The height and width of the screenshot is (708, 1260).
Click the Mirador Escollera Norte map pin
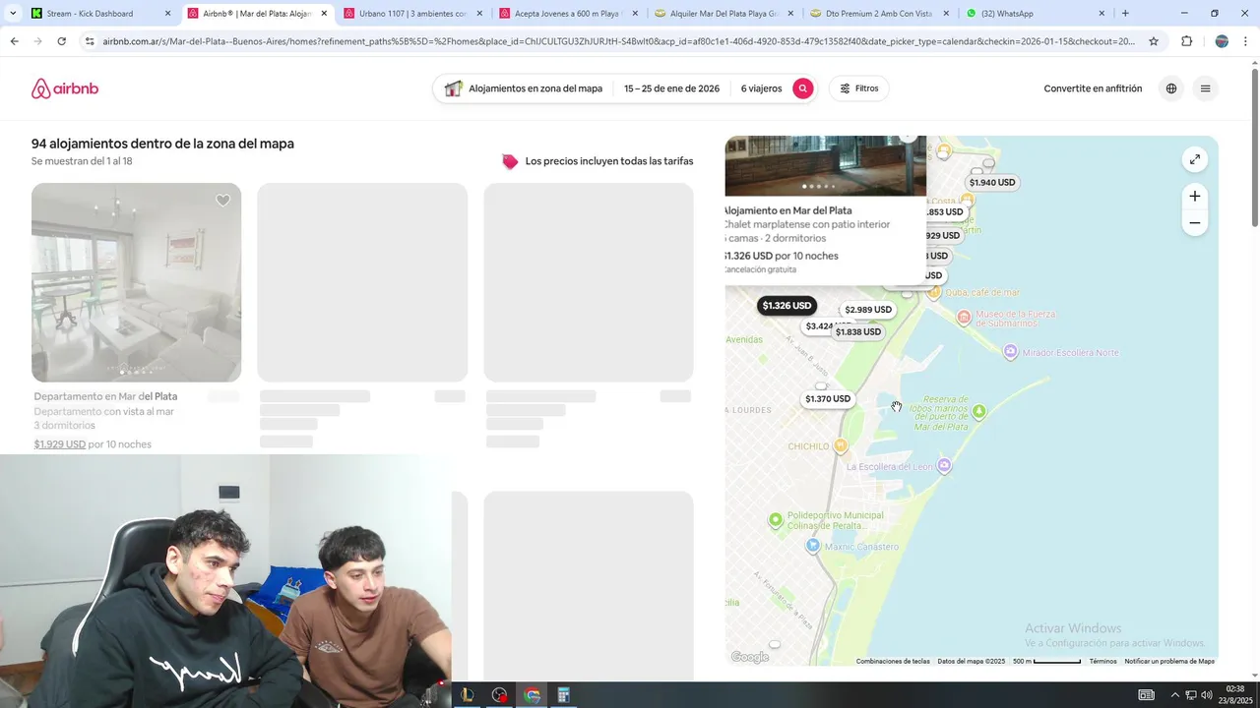(1010, 352)
